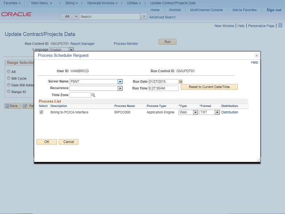The image size is (285, 214).
Task: Open the Recurrence dropdown
Action: pyautogui.click(x=120, y=88)
